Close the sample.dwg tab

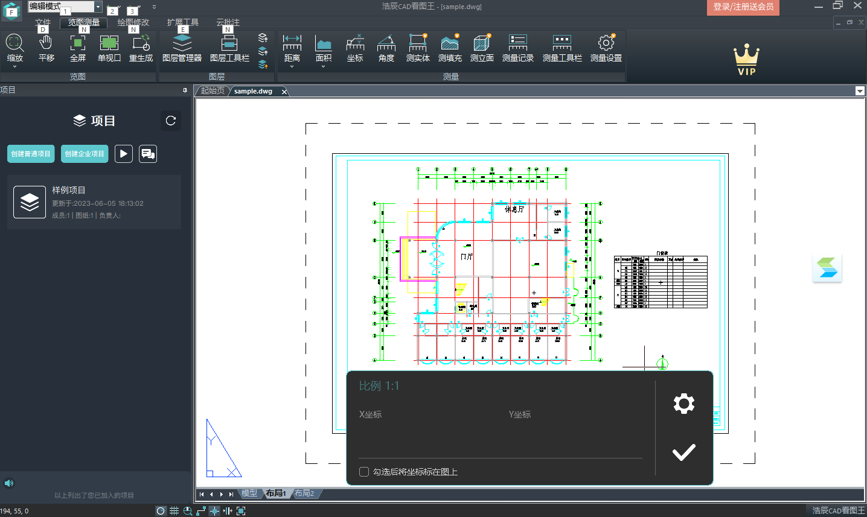point(284,92)
